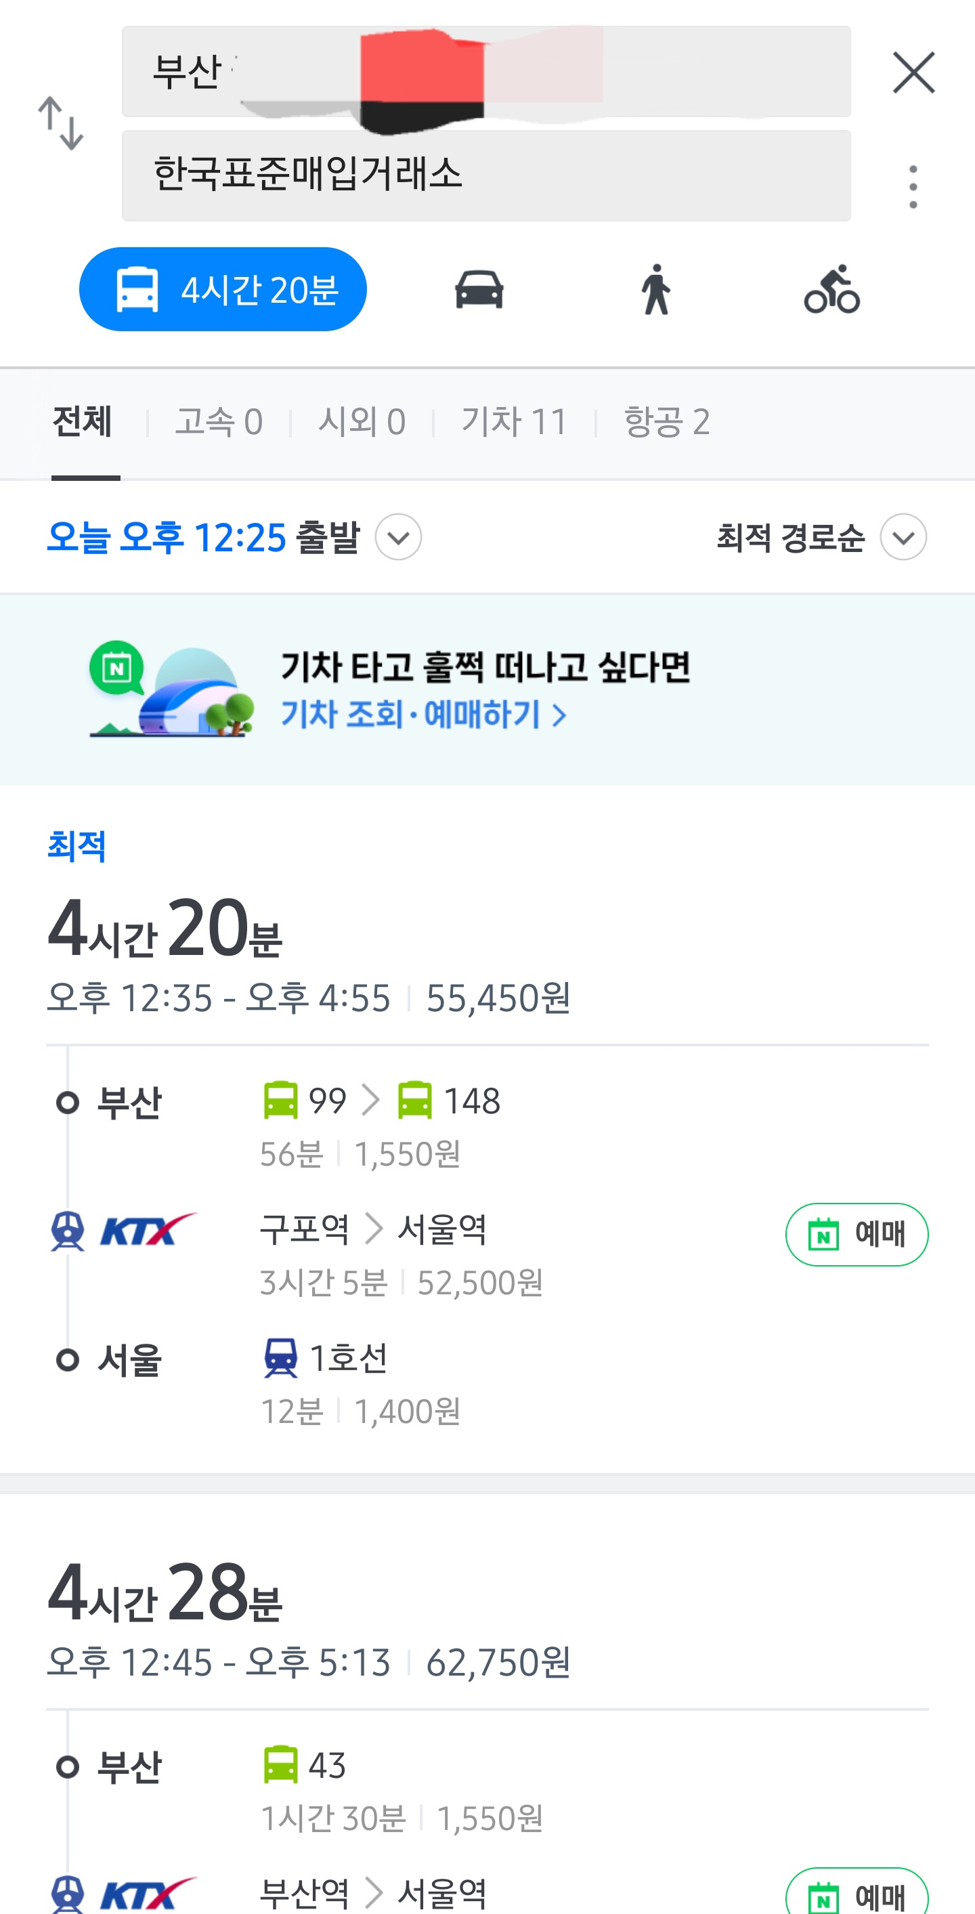Open 기차 조회·예매하기 link

click(x=423, y=715)
